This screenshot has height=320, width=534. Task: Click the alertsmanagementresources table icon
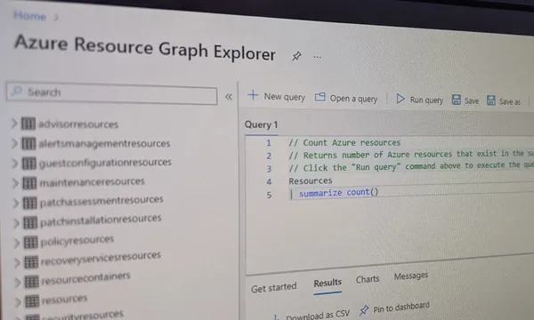click(28, 143)
